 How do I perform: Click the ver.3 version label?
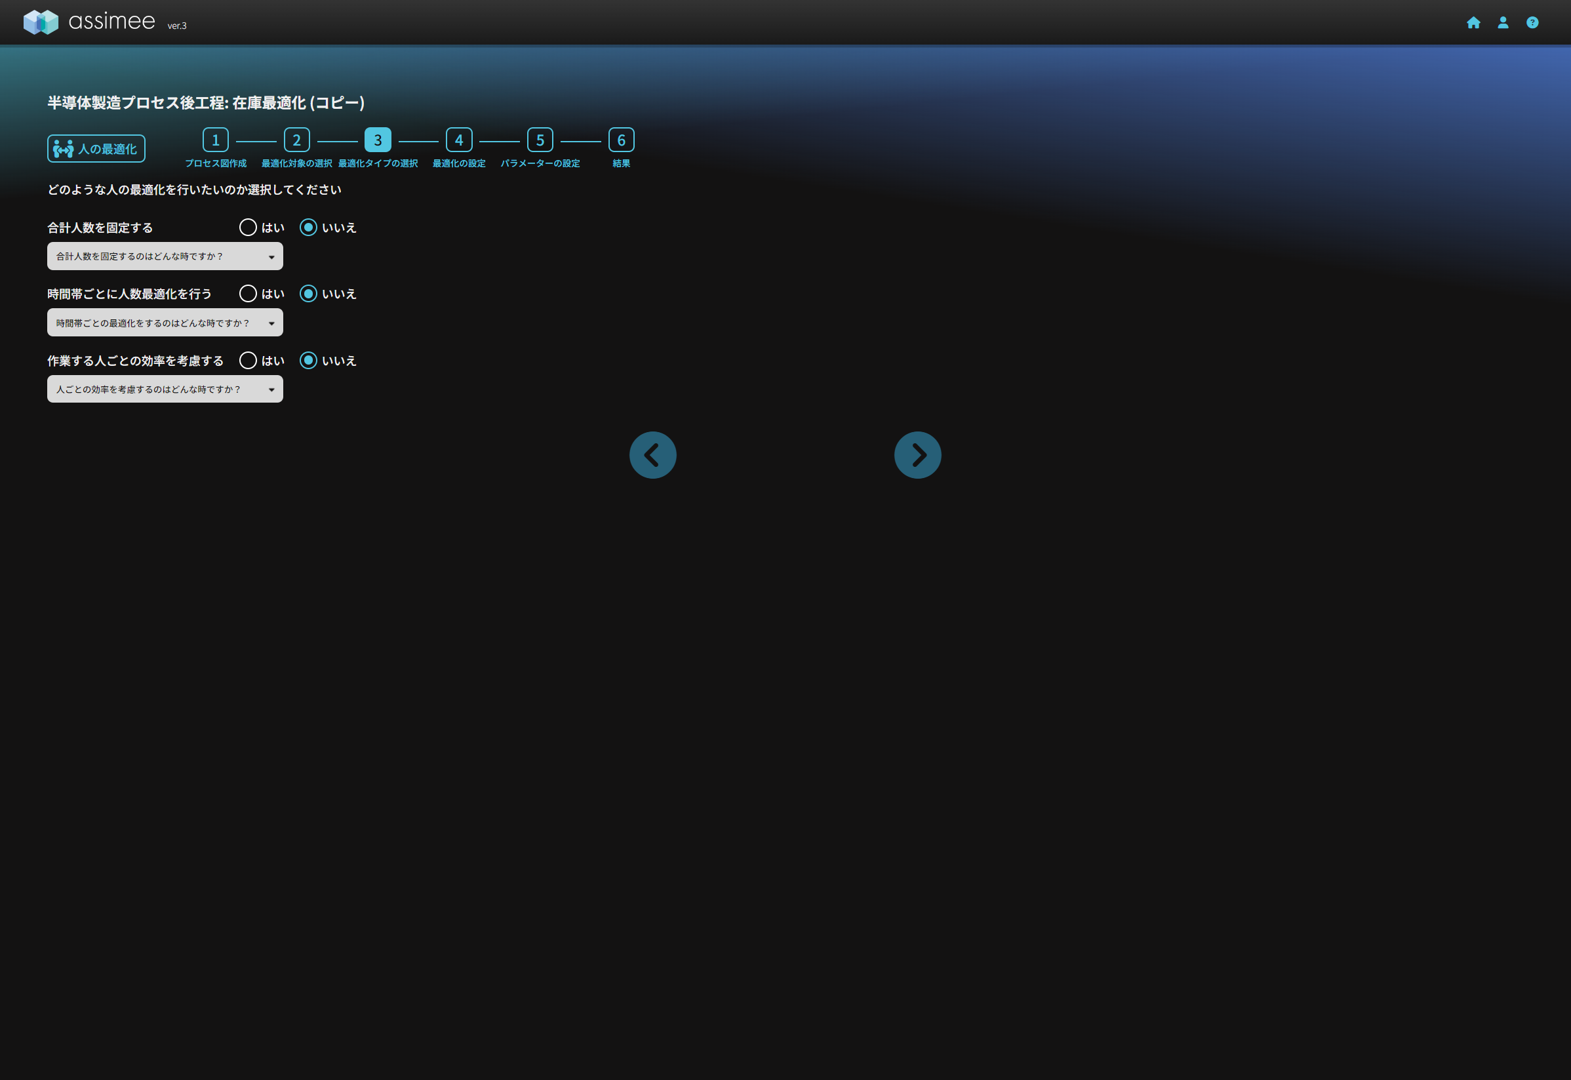click(177, 26)
